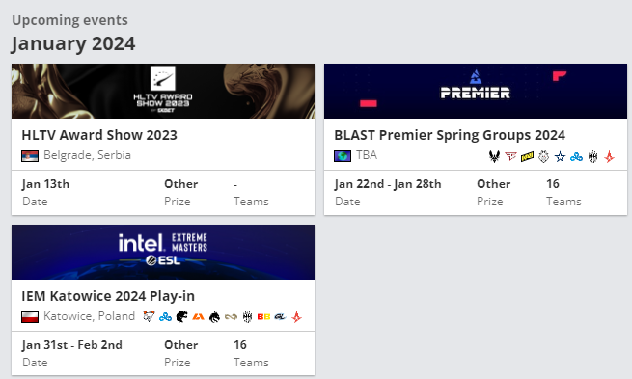Open the HLTV Award Show 2023 event

(x=99, y=135)
